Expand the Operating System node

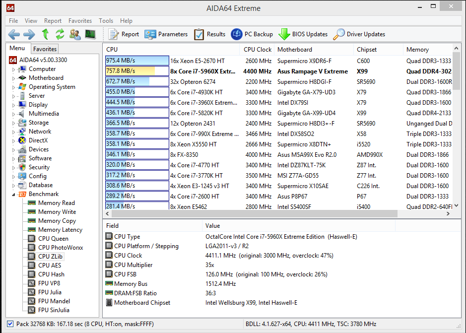click(x=13, y=87)
